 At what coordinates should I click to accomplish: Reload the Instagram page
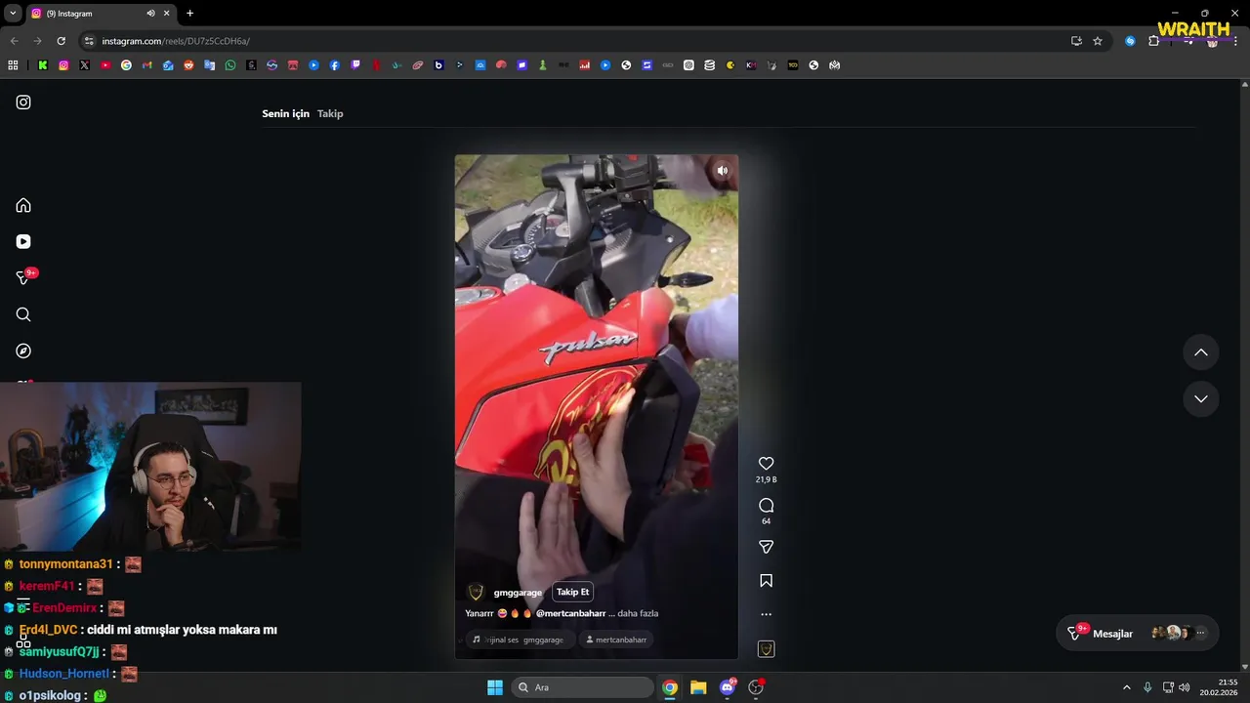[61, 41]
